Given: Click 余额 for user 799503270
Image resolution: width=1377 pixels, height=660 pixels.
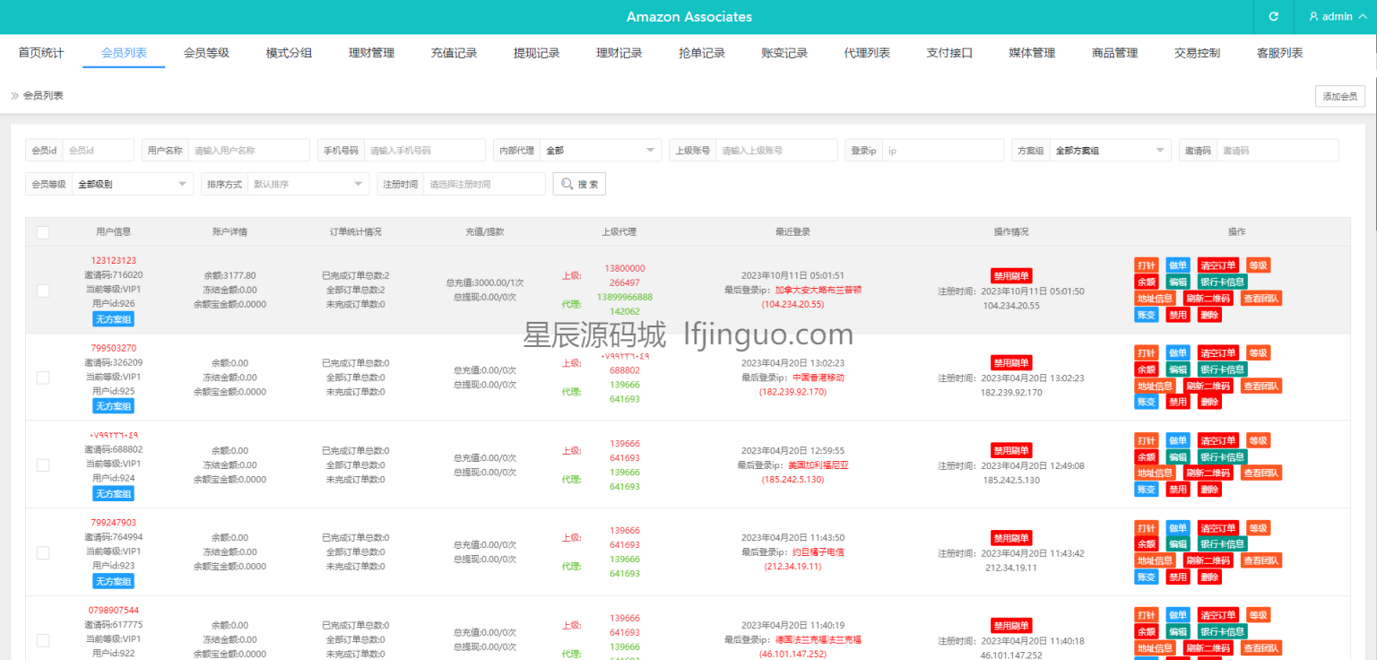Looking at the screenshot, I should click(1146, 369).
